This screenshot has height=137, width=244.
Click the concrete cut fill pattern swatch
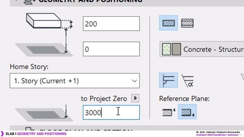[166, 49]
